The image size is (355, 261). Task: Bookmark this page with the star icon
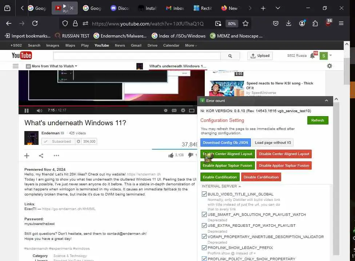pyautogui.click(x=246, y=24)
